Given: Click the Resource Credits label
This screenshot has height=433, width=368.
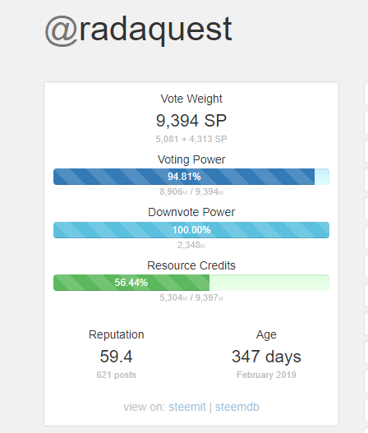Looking at the screenshot, I should click(x=191, y=265).
